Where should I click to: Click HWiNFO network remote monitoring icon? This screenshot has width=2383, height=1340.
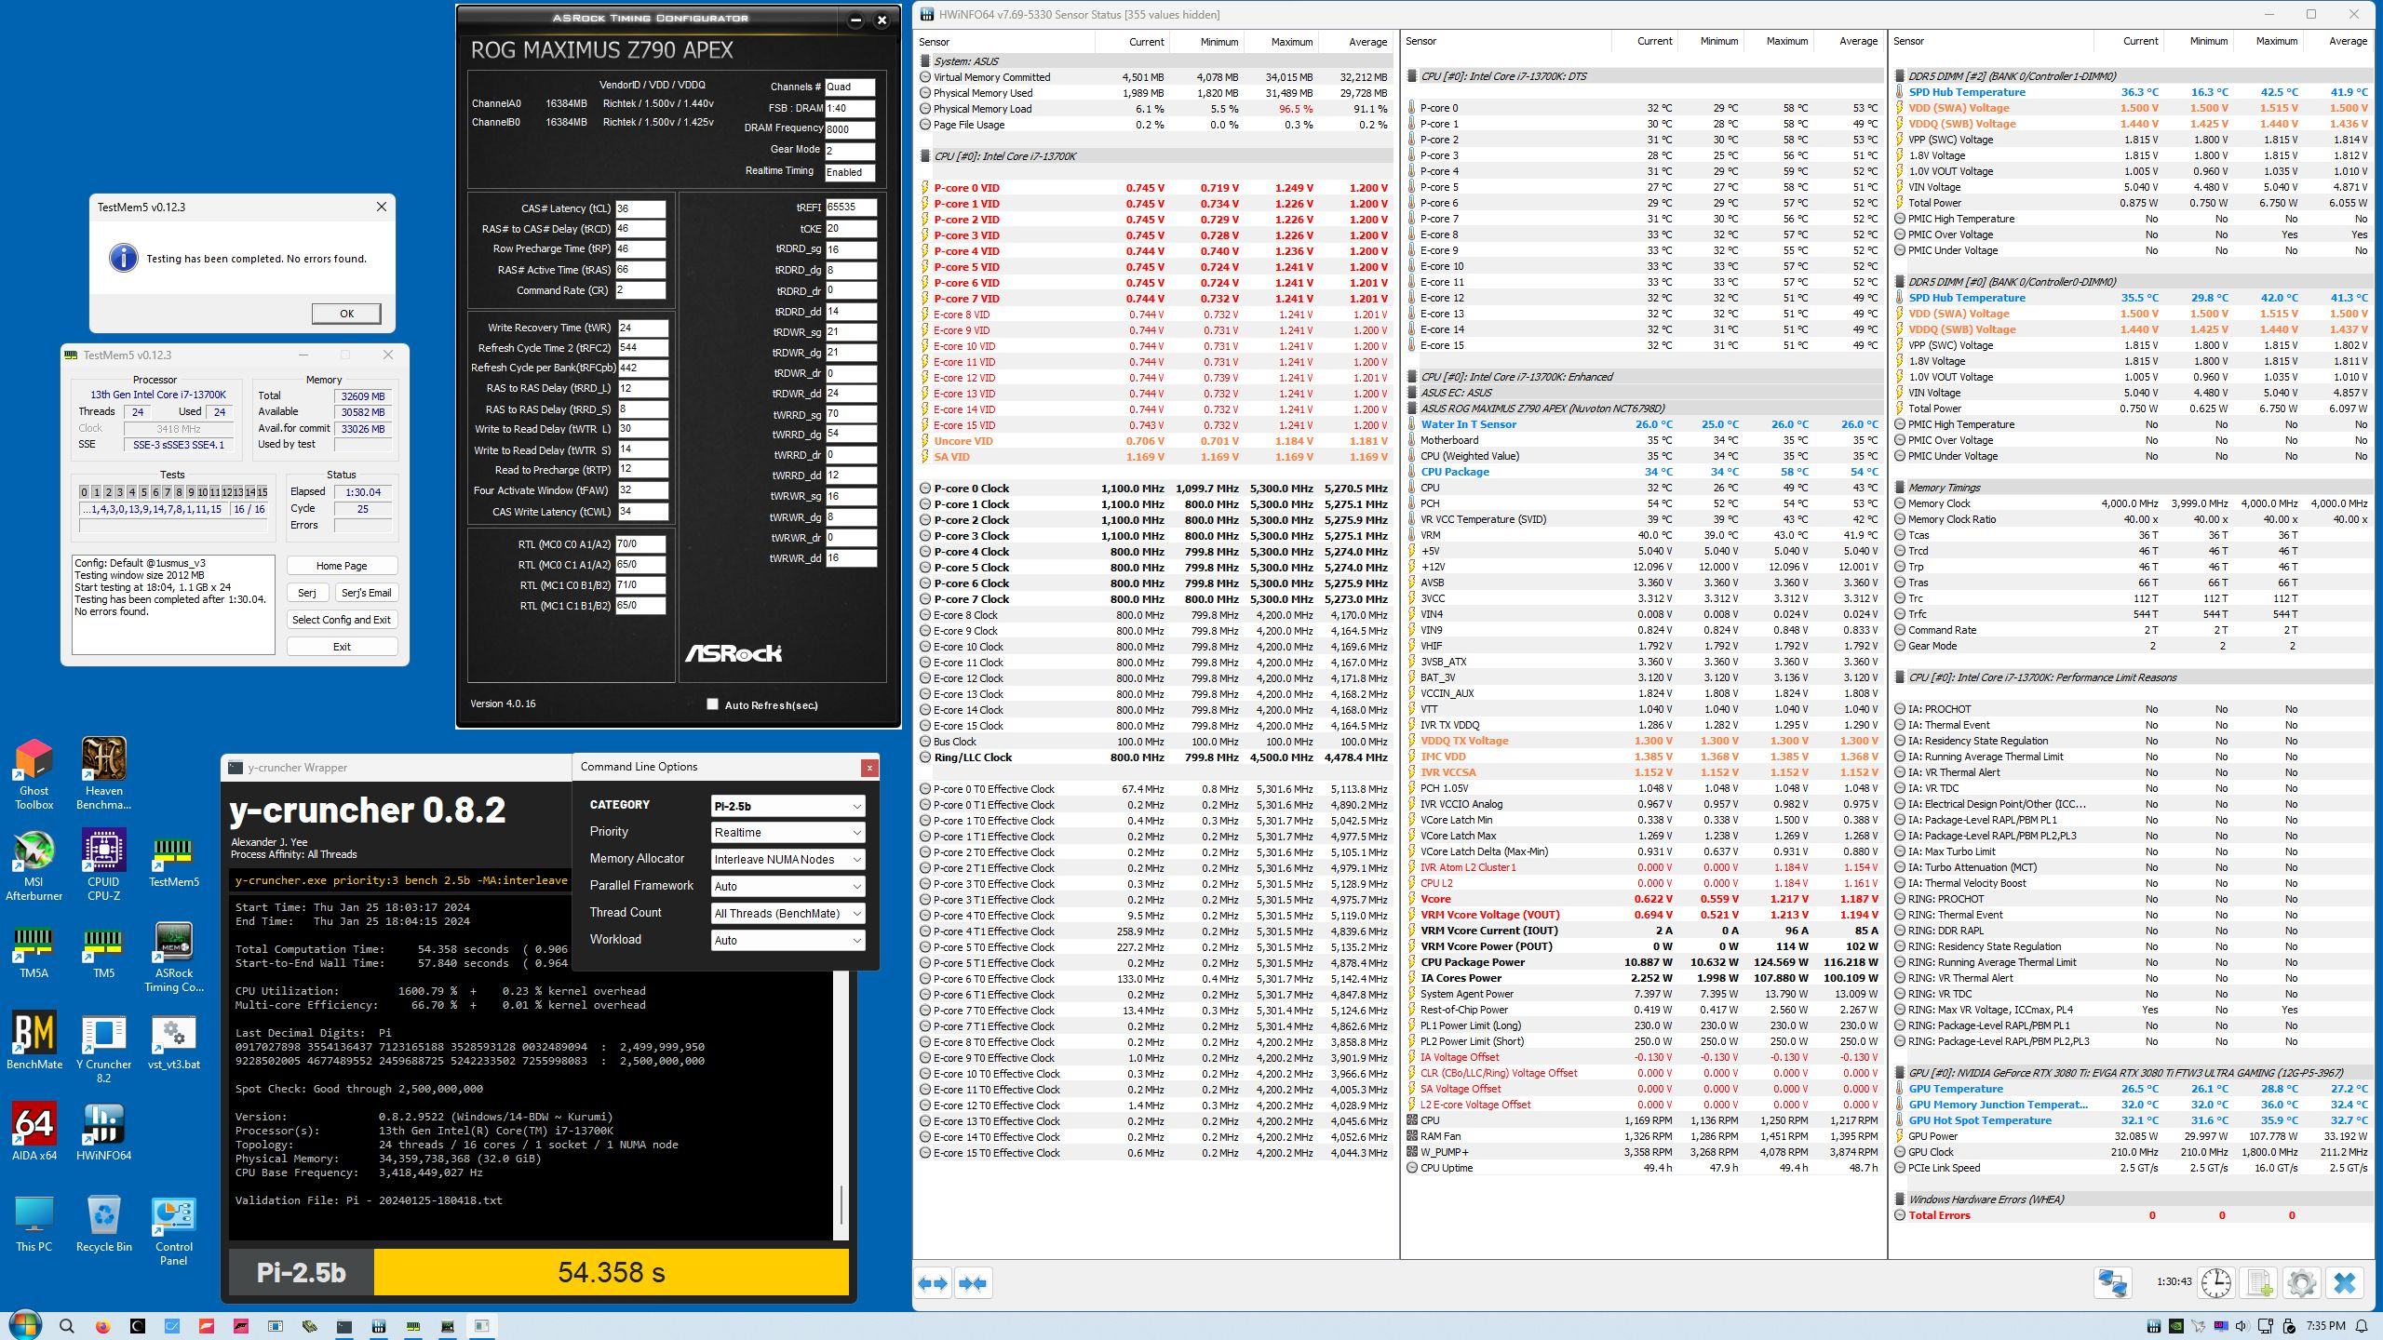[2113, 1283]
